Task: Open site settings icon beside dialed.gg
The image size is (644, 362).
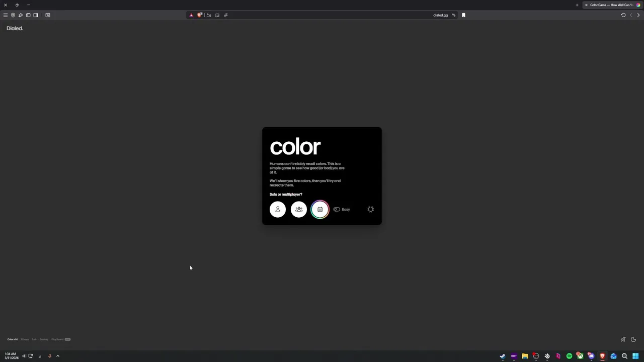Action: pos(453,15)
